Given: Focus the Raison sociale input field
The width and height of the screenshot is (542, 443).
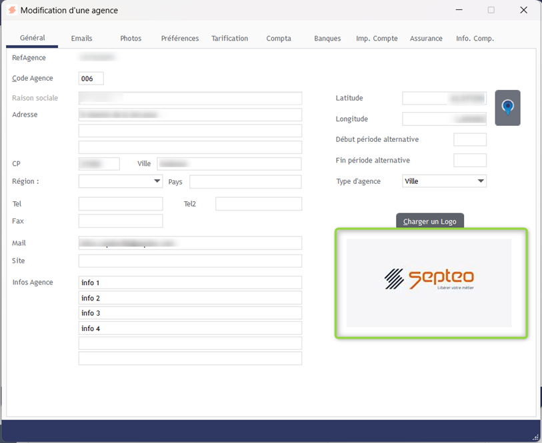Looking at the screenshot, I should pos(190,98).
